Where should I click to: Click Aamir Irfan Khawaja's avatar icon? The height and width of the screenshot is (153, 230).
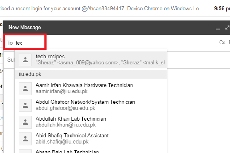coord(25,88)
